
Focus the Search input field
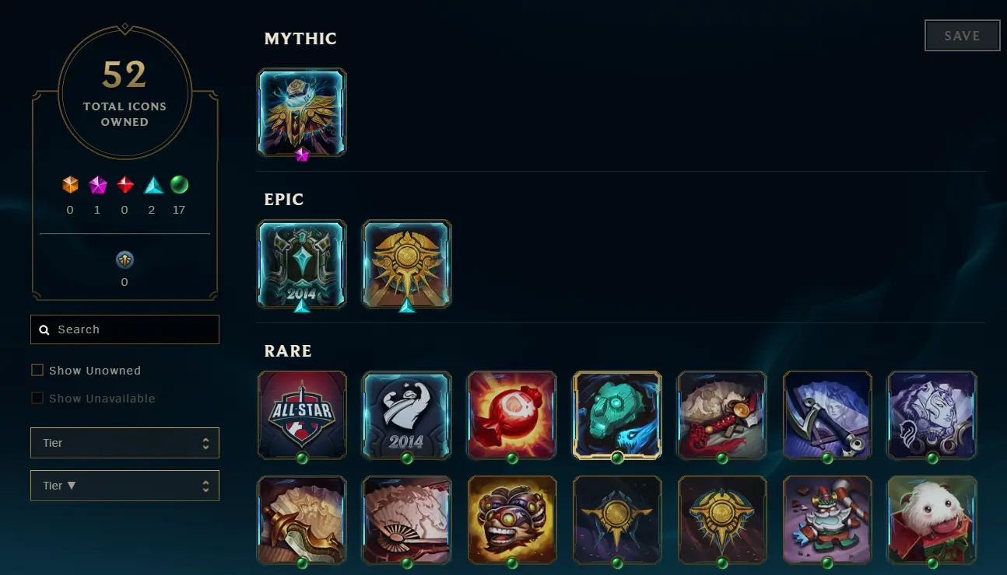[125, 329]
